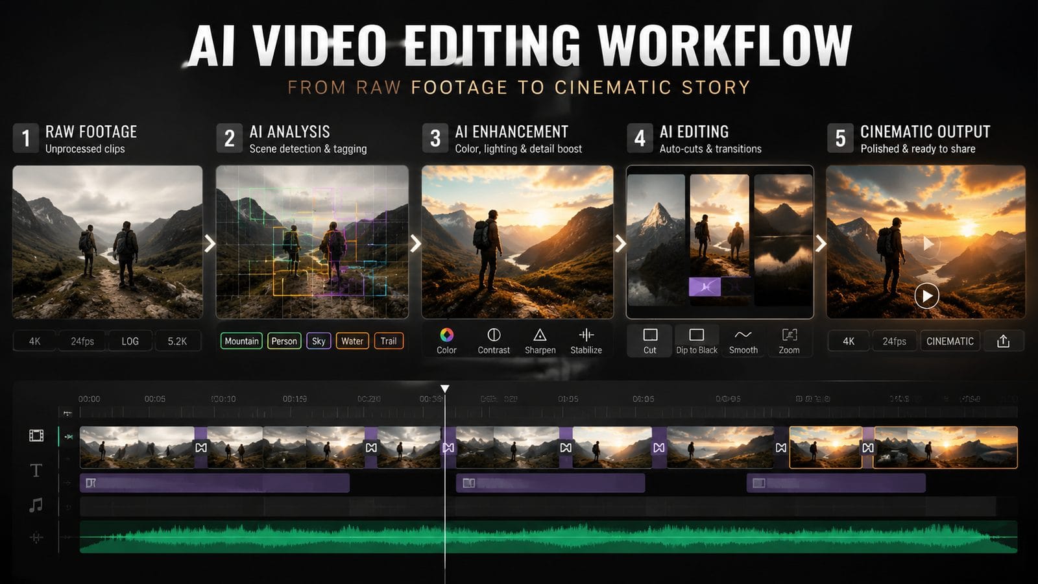1038x584 pixels.
Task: Click the transition icon between the orange-outlined clips
Action: pos(868,448)
